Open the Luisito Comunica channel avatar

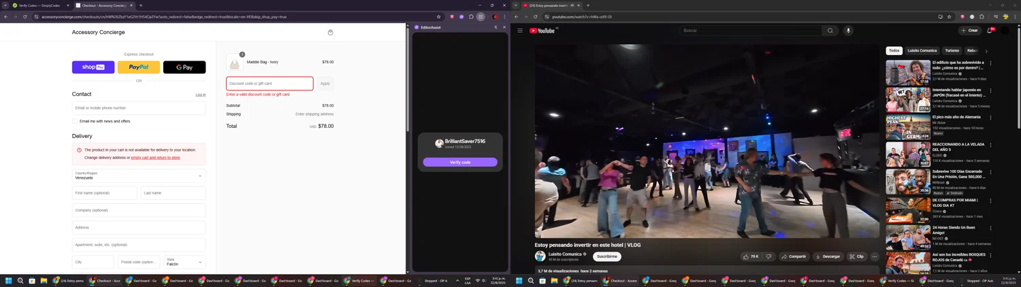pyautogui.click(x=540, y=256)
